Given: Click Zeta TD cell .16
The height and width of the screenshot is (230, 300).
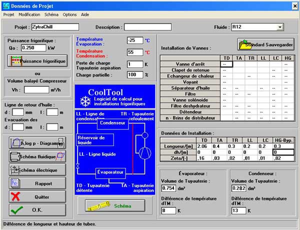Looking at the screenshot, I should pyautogui.click(x=204, y=158).
